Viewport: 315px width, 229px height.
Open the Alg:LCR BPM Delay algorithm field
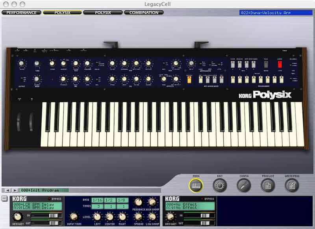click(x=37, y=208)
